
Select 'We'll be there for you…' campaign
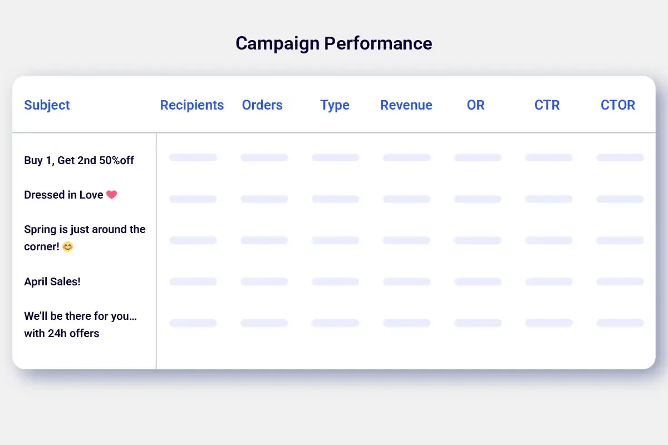(x=81, y=325)
